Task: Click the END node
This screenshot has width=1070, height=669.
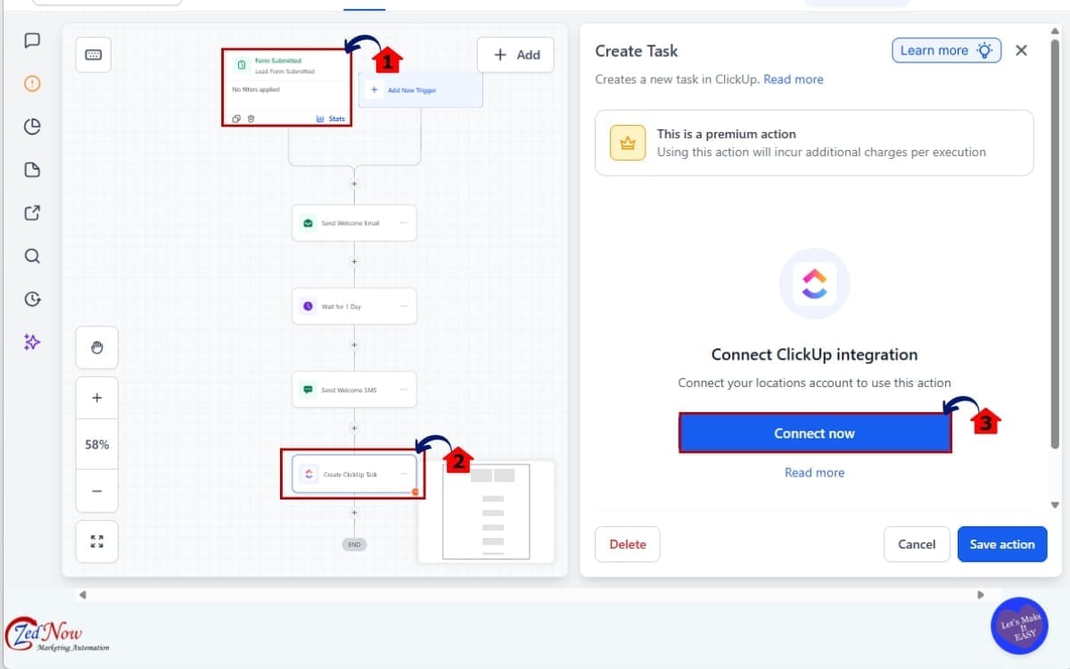Action: click(x=354, y=544)
